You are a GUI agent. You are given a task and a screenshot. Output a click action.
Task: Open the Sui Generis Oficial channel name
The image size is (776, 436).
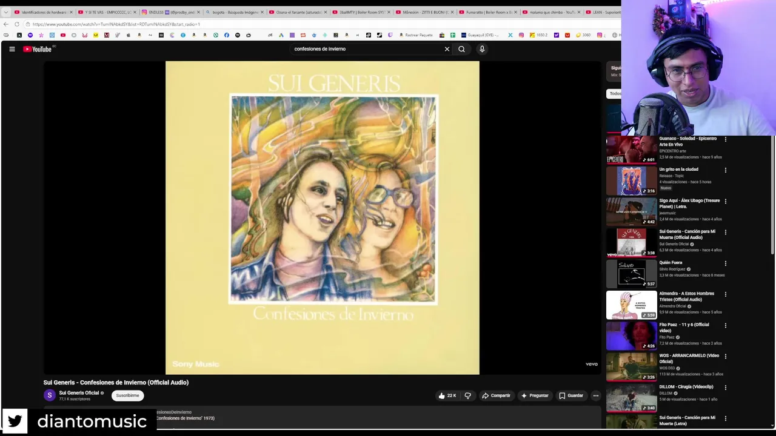pos(79,393)
